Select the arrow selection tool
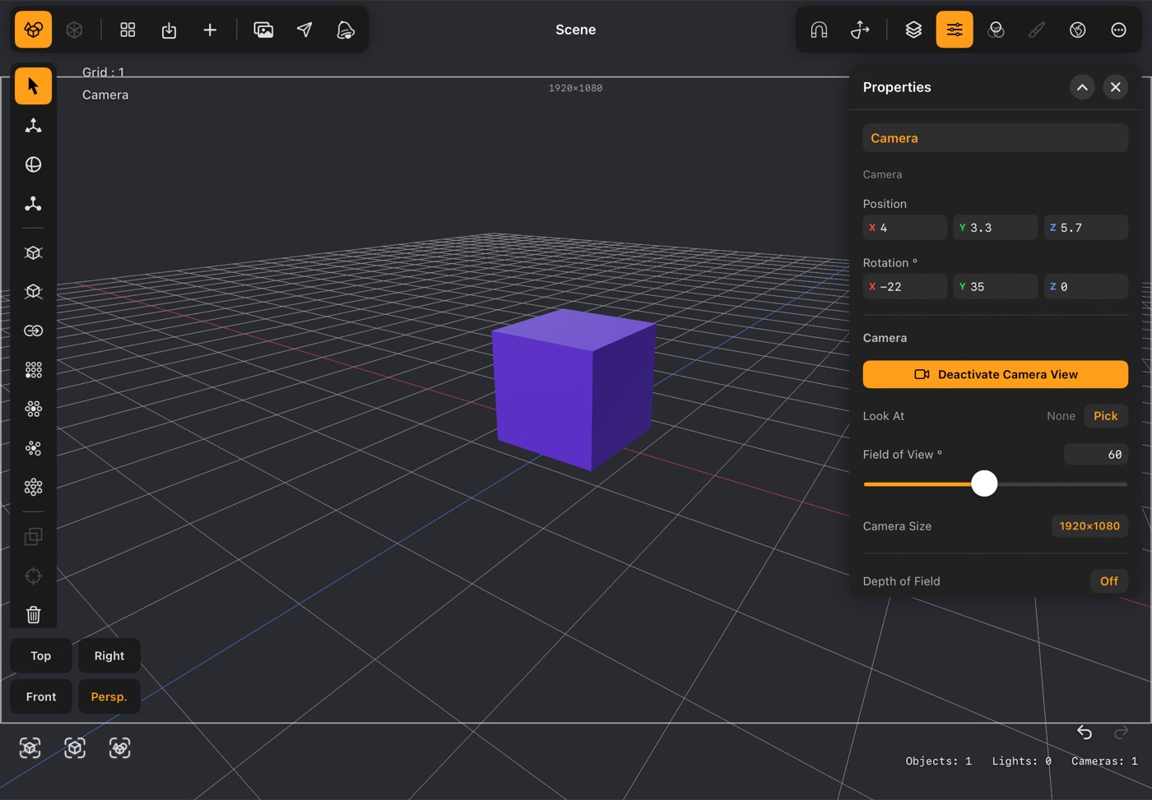Screen dimensions: 1152x800 [33, 86]
